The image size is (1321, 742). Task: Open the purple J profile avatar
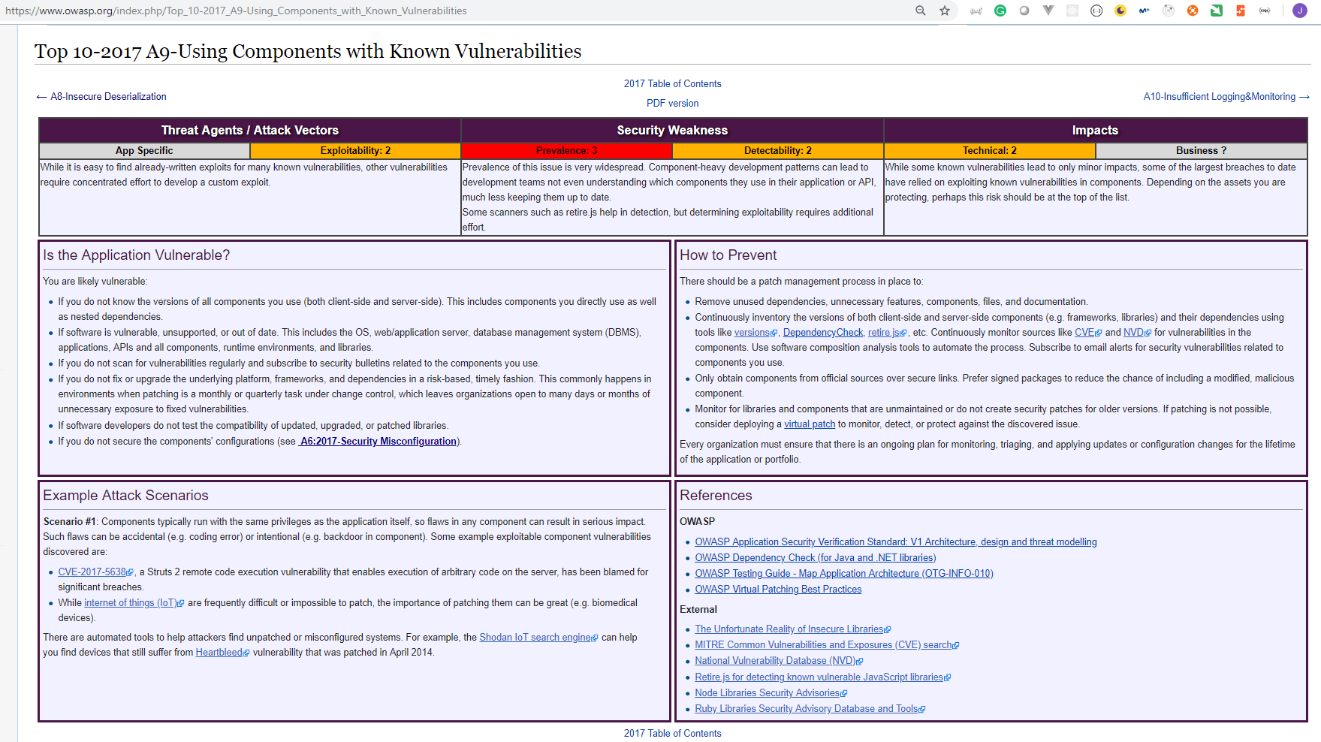click(x=1300, y=11)
